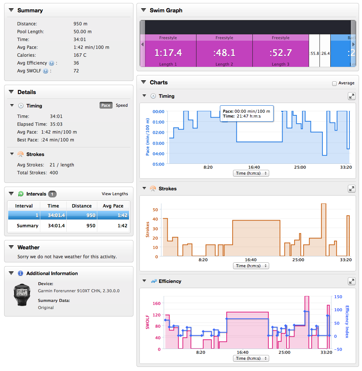The width and height of the screenshot is (362, 371).
Task: Collapse the Weather panel
Action: (11, 247)
